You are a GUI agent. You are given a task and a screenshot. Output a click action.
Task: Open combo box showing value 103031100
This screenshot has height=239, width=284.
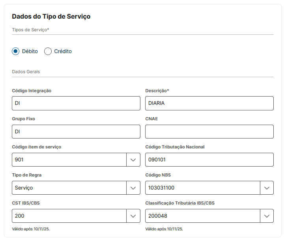203,188
